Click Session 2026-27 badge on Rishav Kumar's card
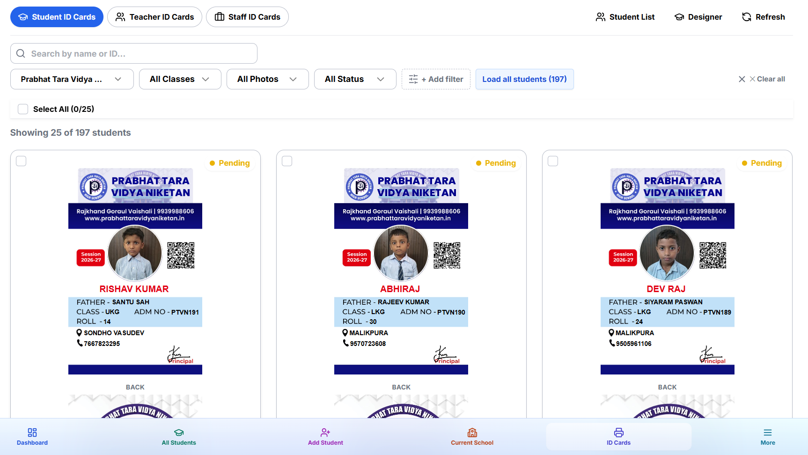This screenshot has height=455, width=808. [91, 257]
